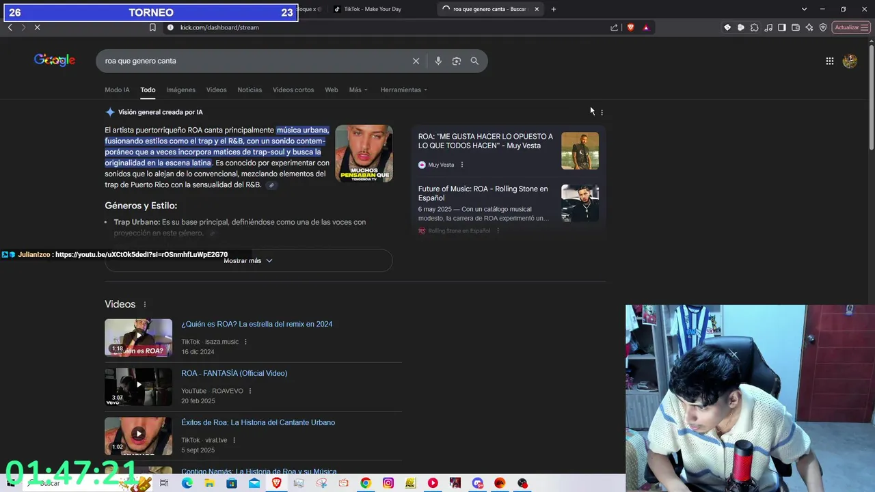Open the Videos section options dots
875x492 pixels.
pos(144,304)
